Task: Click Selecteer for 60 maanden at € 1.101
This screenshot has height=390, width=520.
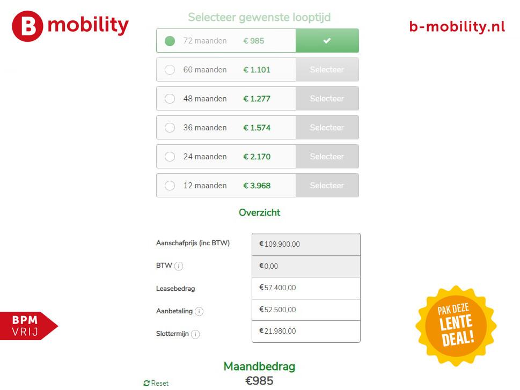Action: pos(327,70)
